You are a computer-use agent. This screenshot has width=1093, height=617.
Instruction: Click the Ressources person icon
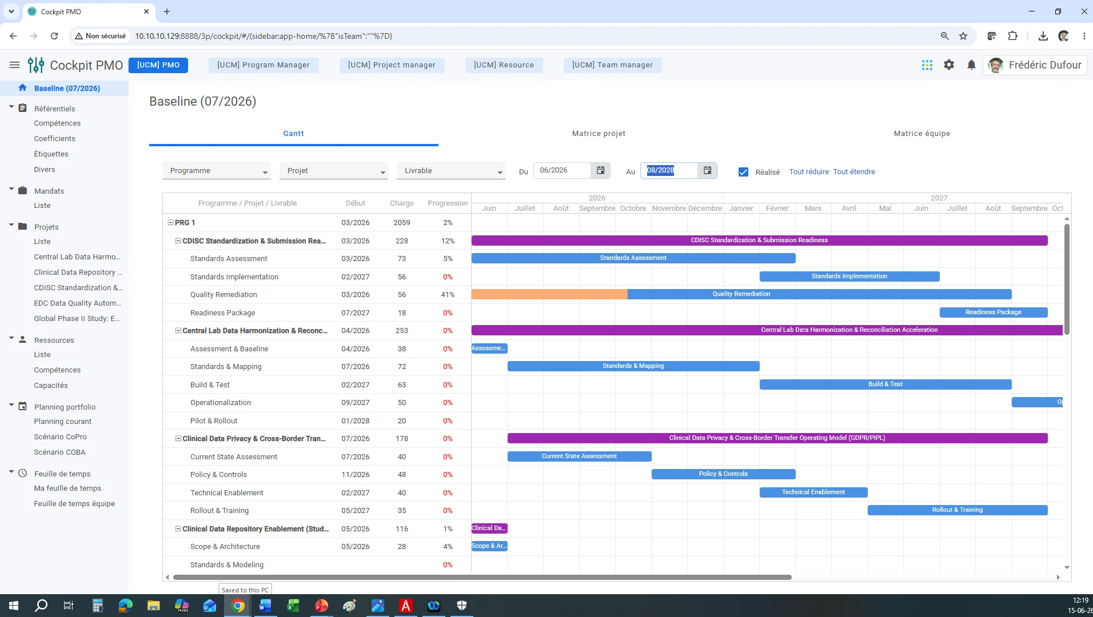(22, 339)
